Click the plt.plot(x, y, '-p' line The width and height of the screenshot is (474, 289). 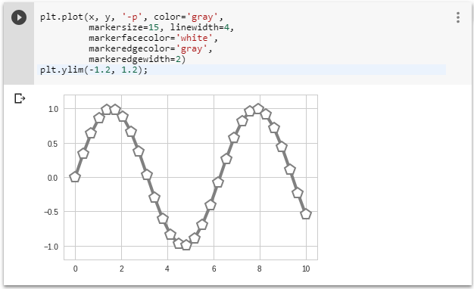(132, 17)
